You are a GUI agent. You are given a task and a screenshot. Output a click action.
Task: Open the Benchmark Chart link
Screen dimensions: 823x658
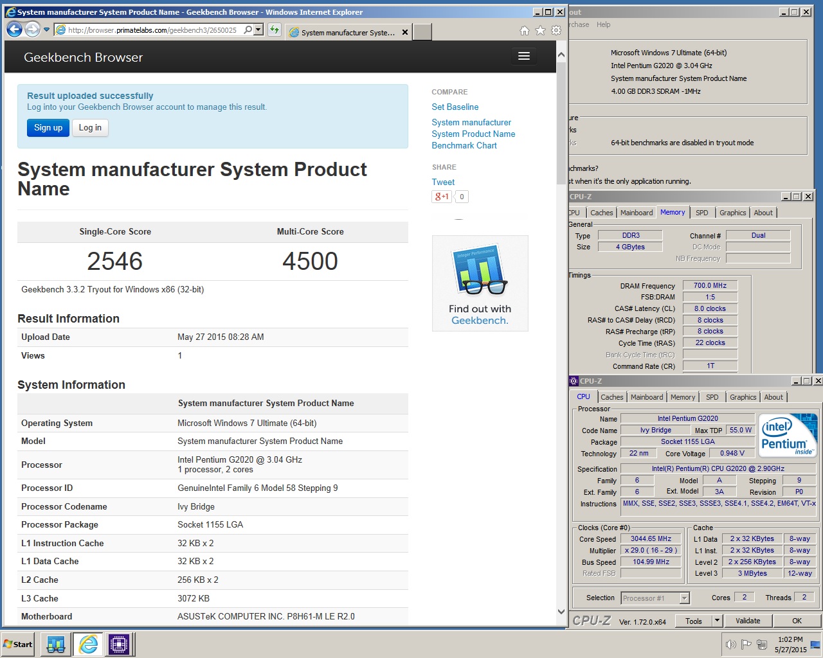pos(464,145)
